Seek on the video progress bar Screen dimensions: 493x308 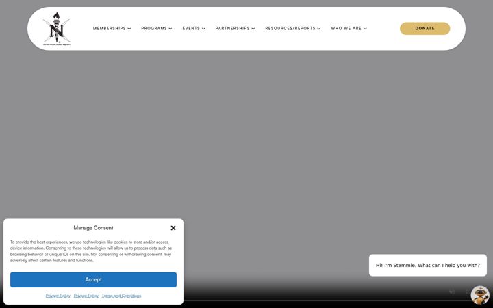[327, 300]
